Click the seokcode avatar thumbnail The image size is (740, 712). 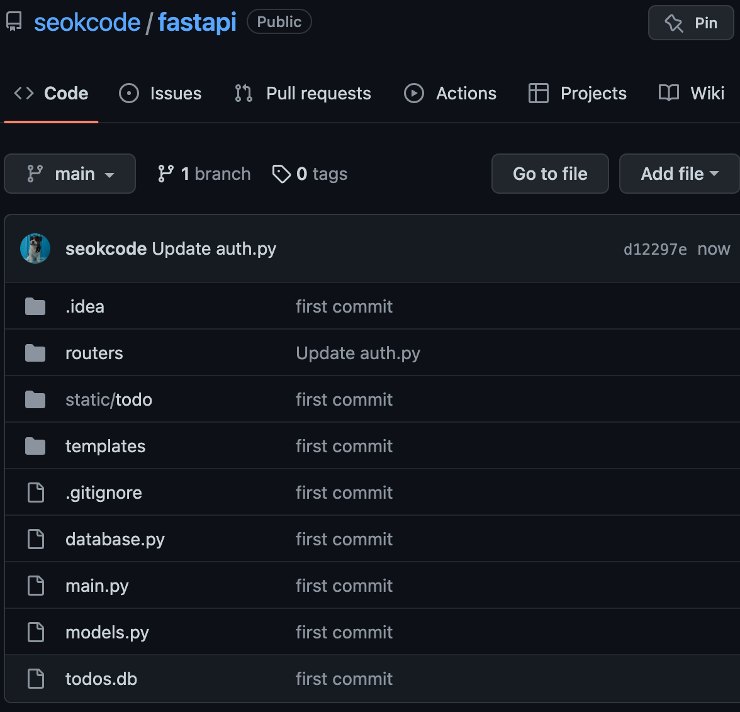tap(35, 248)
